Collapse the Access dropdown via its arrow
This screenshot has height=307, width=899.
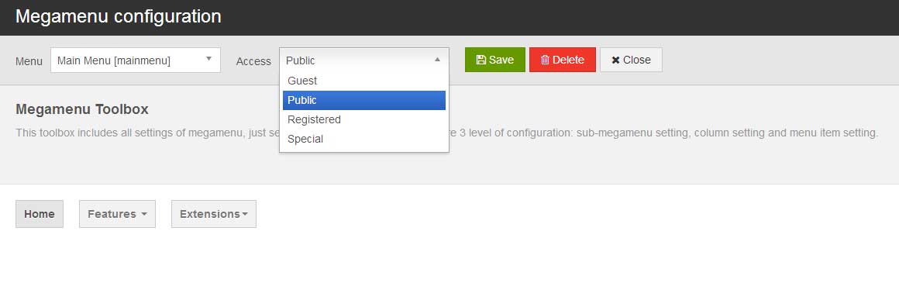tap(437, 59)
